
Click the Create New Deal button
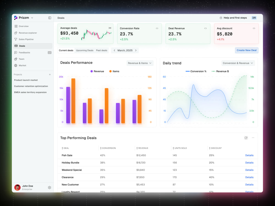point(247,50)
